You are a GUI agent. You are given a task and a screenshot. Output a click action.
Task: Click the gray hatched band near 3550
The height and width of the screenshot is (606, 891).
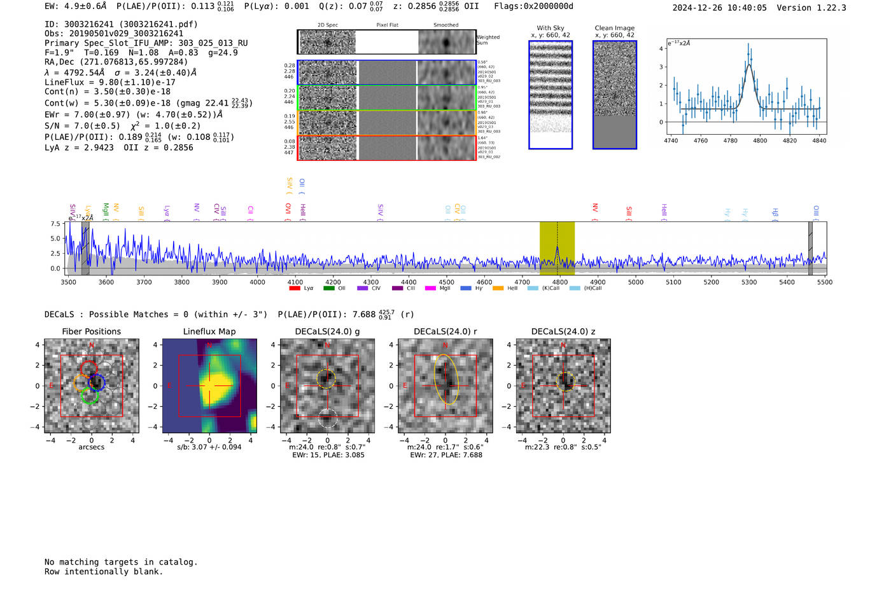[x=85, y=249]
